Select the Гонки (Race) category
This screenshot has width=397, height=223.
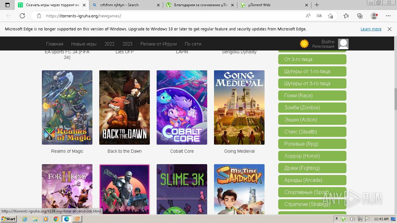click(x=312, y=95)
